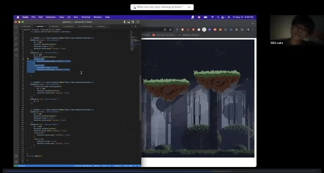Open the Go menu
The image size is (324, 173).
pos(69,17)
